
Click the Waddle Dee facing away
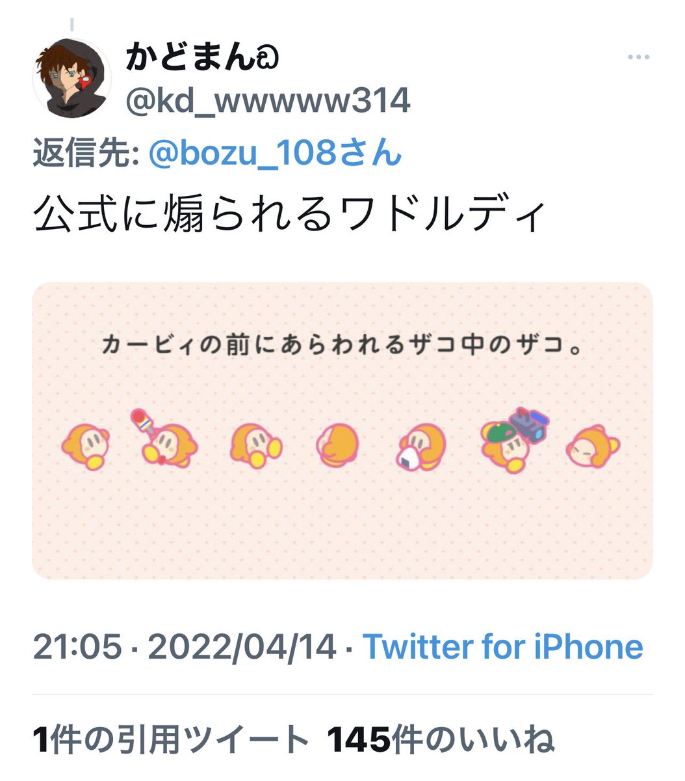click(337, 444)
